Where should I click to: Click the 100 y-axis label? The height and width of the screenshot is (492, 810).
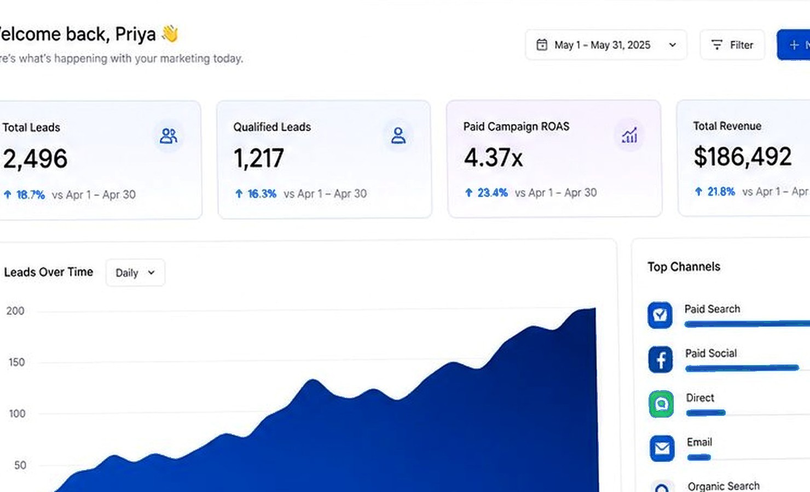[x=17, y=414]
